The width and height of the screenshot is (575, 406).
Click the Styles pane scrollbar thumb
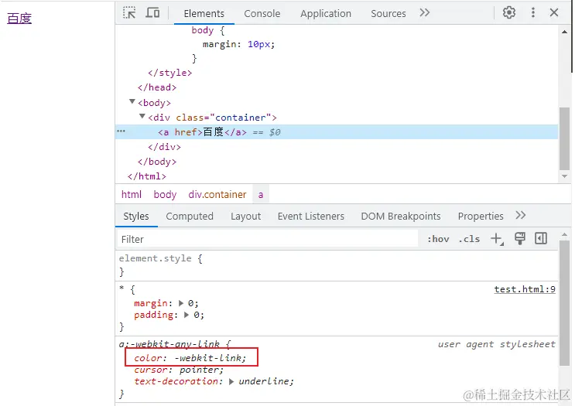565,303
